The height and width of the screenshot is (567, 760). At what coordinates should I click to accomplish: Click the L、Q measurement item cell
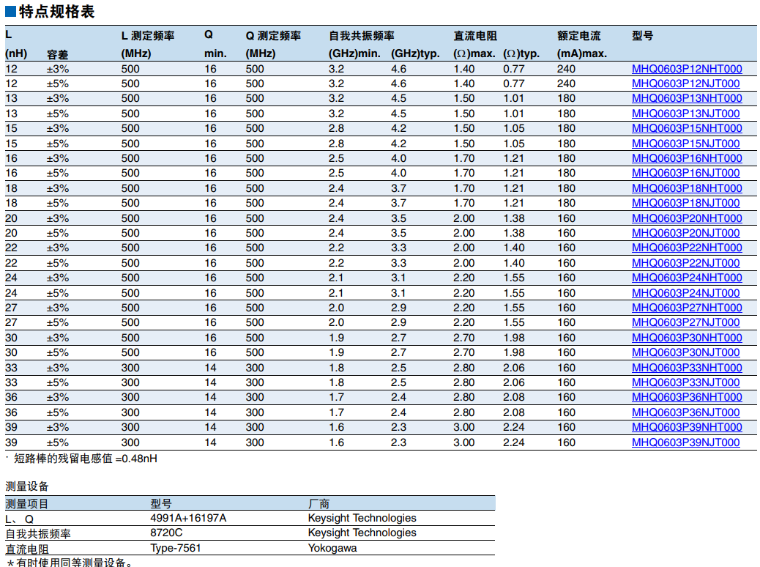click(x=19, y=519)
